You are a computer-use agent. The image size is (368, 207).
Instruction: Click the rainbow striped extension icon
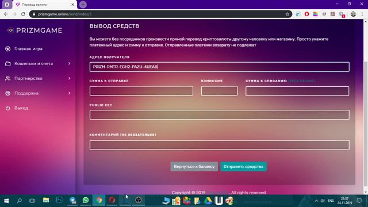tap(315, 14)
